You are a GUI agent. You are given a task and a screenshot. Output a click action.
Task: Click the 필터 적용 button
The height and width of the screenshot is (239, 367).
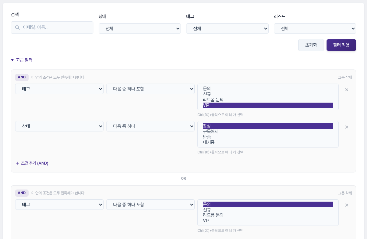click(x=341, y=45)
